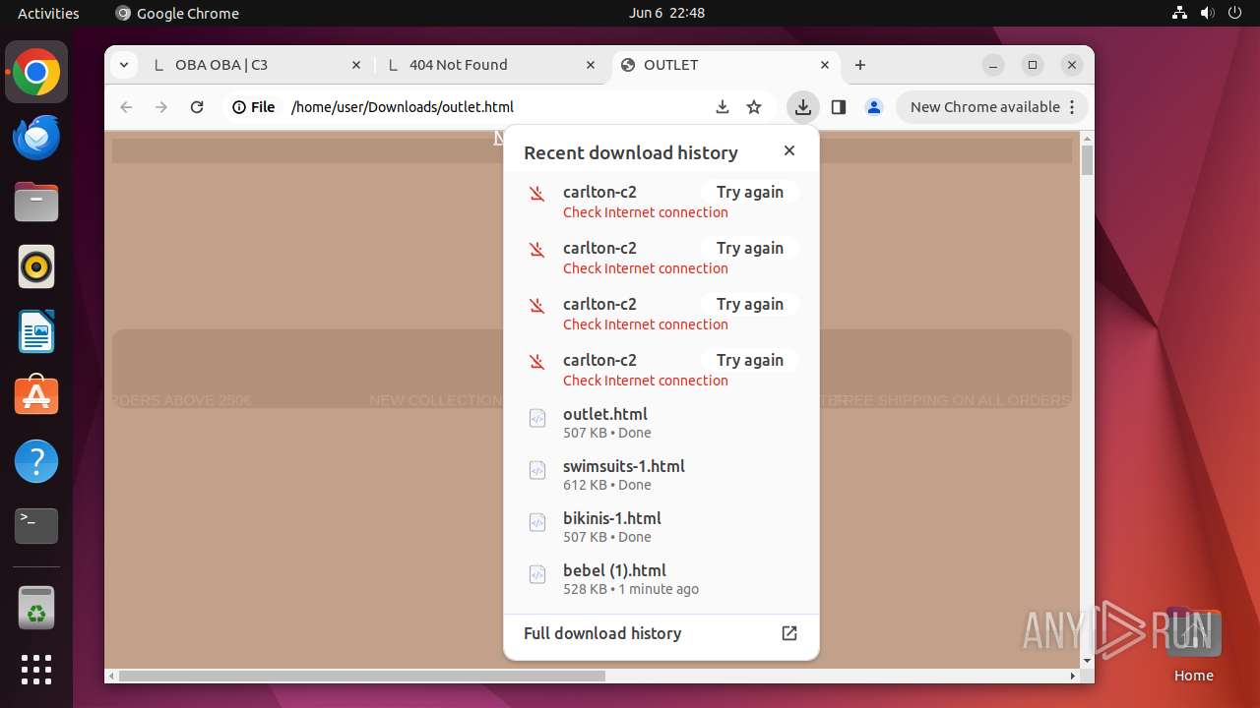
Task: Click the outlet.html file icon in downloads
Action: coord(537,419)
